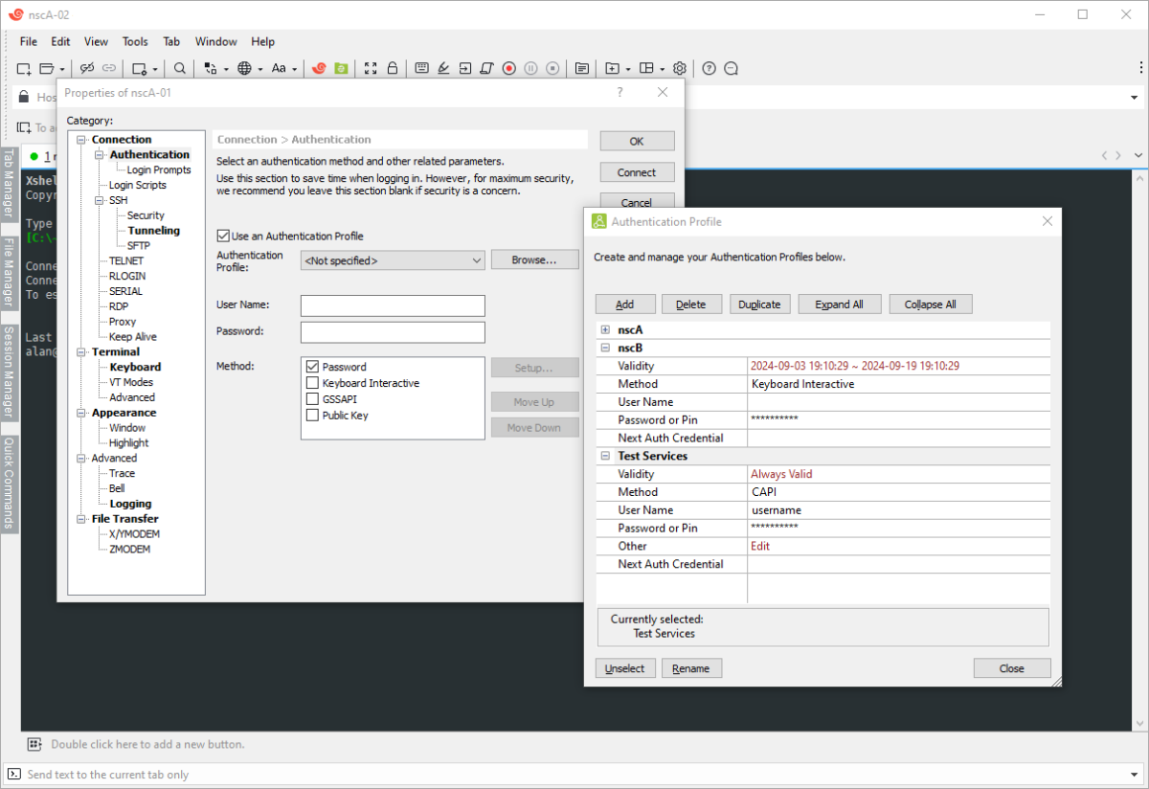This screenshot has height=789, width=1149.
Task: Click the search magnifier toolbar icon
Action: click(x=180, y=68)
